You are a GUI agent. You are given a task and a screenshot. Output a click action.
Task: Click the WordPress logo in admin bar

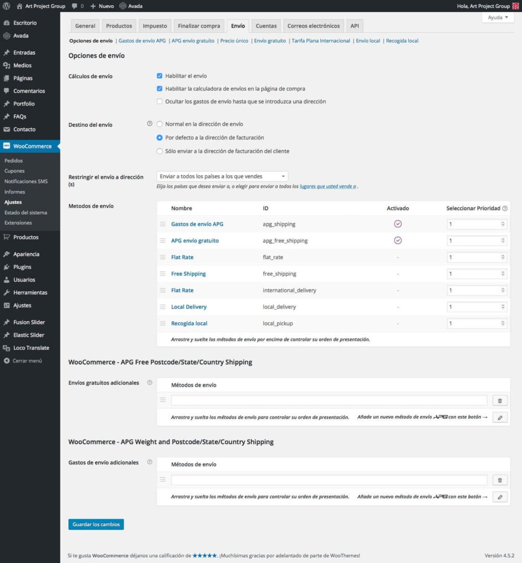tap(7, 6)
